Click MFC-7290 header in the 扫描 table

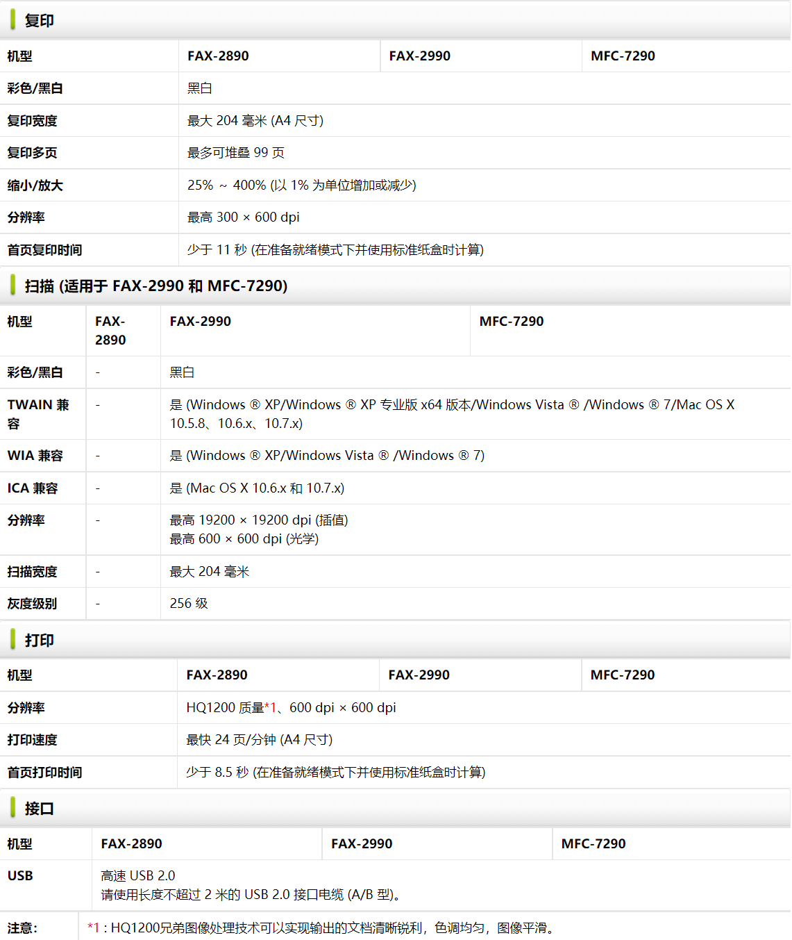pyautogui.click(x=512, y=322)
